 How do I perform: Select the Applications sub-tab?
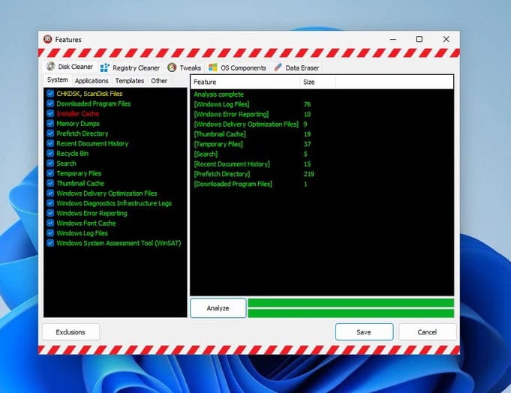[x=92, y=81]
